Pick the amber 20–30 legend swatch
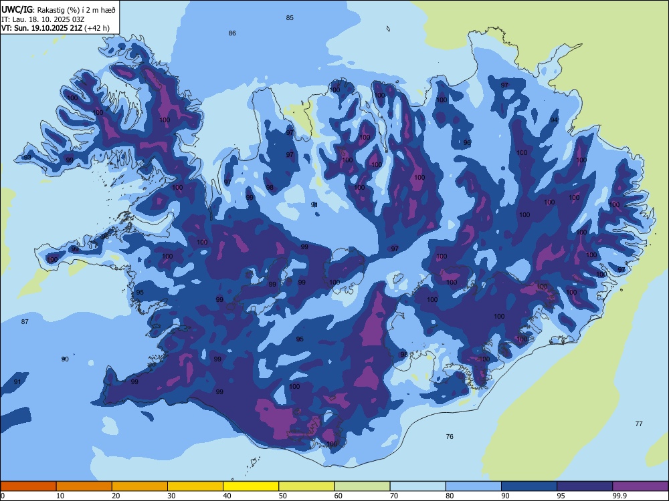 click(140, 486)
